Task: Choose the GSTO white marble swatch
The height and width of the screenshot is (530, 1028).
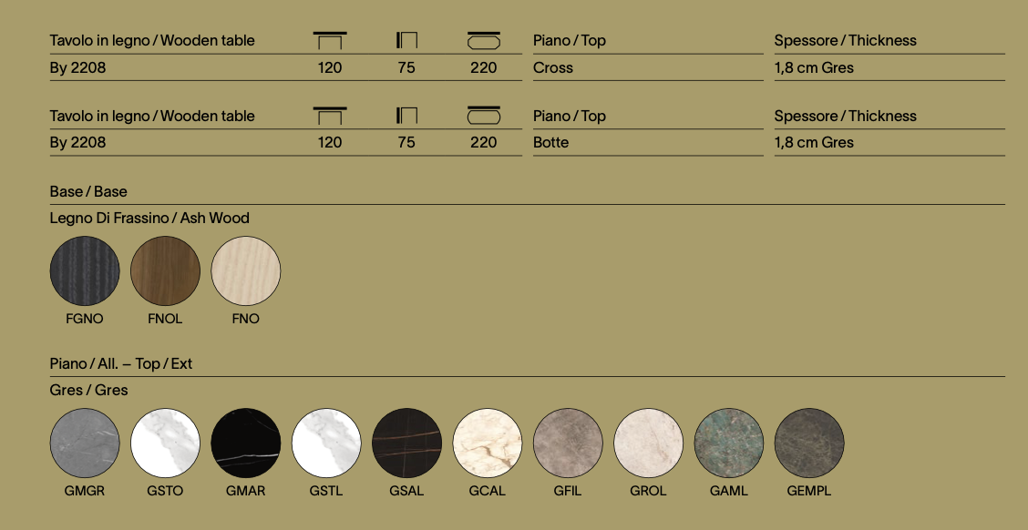Action: [165, 443]
